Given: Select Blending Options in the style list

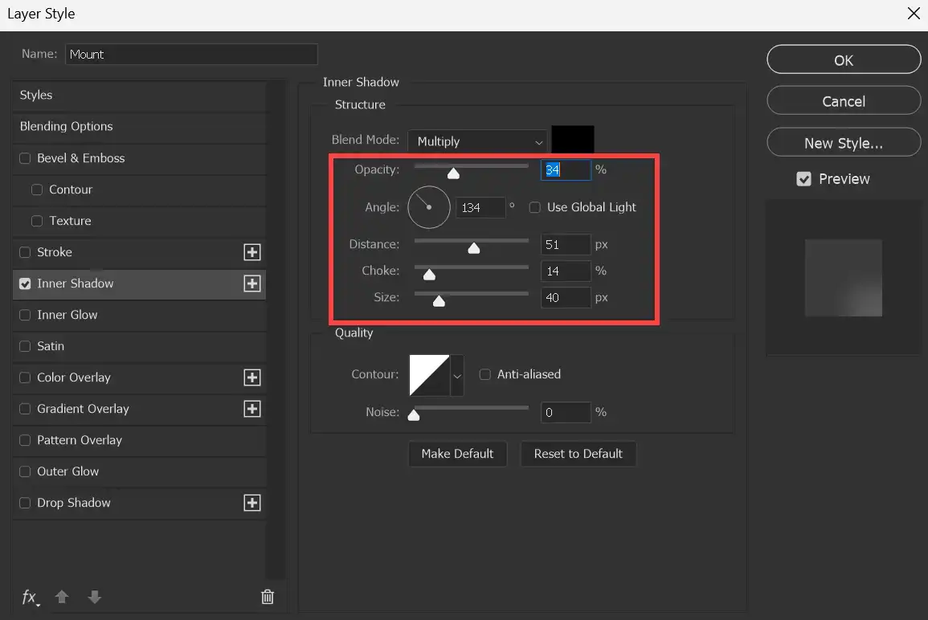Looking at the screenshot, I should (65, 126).
